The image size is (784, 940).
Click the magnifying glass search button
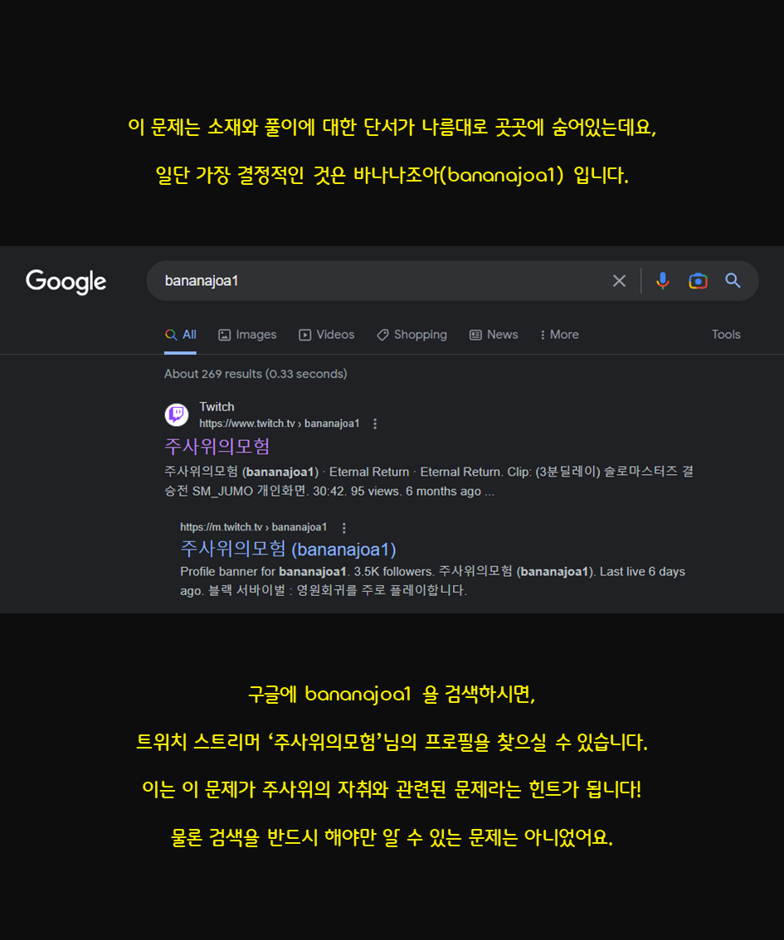(x=733, y=280)
